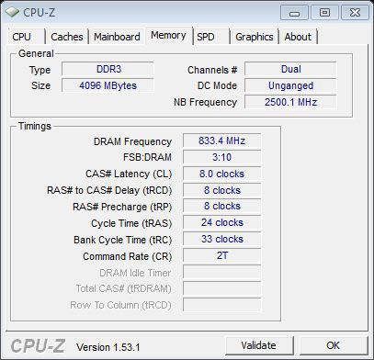Click the Validate button

(x=259, y=345)
